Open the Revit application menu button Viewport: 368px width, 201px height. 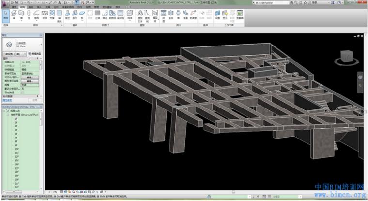[x=4, y=3]
